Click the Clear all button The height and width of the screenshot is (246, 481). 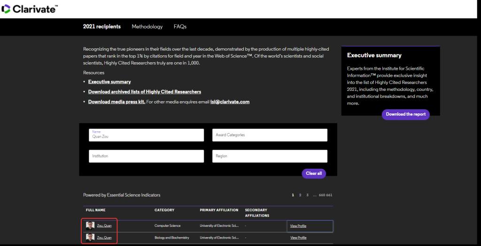click(314, 173)
